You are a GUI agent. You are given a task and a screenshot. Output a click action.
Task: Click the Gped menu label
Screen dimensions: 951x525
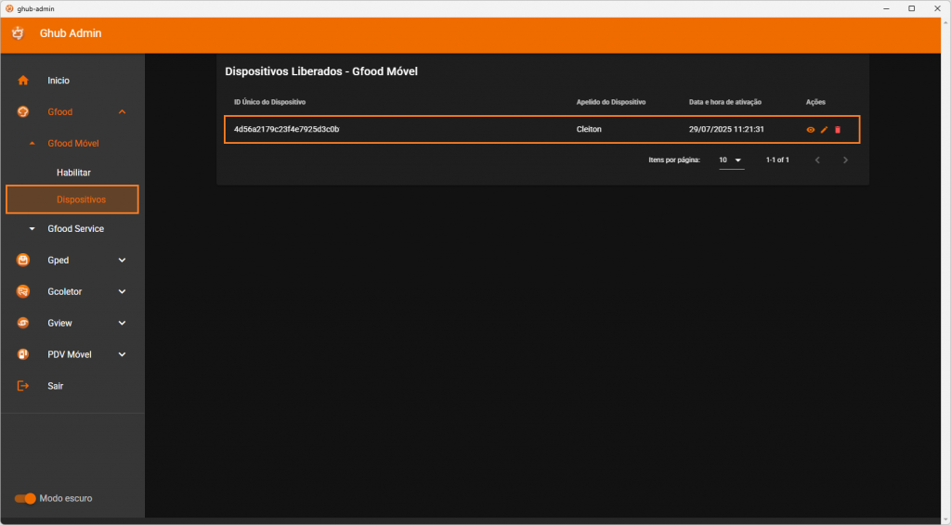coord(59,261)
